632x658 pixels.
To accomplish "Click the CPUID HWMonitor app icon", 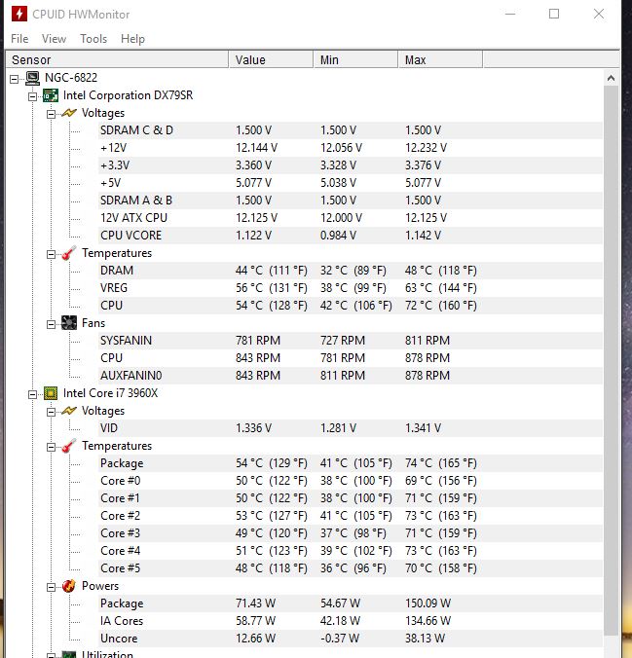I will [19, 14].
